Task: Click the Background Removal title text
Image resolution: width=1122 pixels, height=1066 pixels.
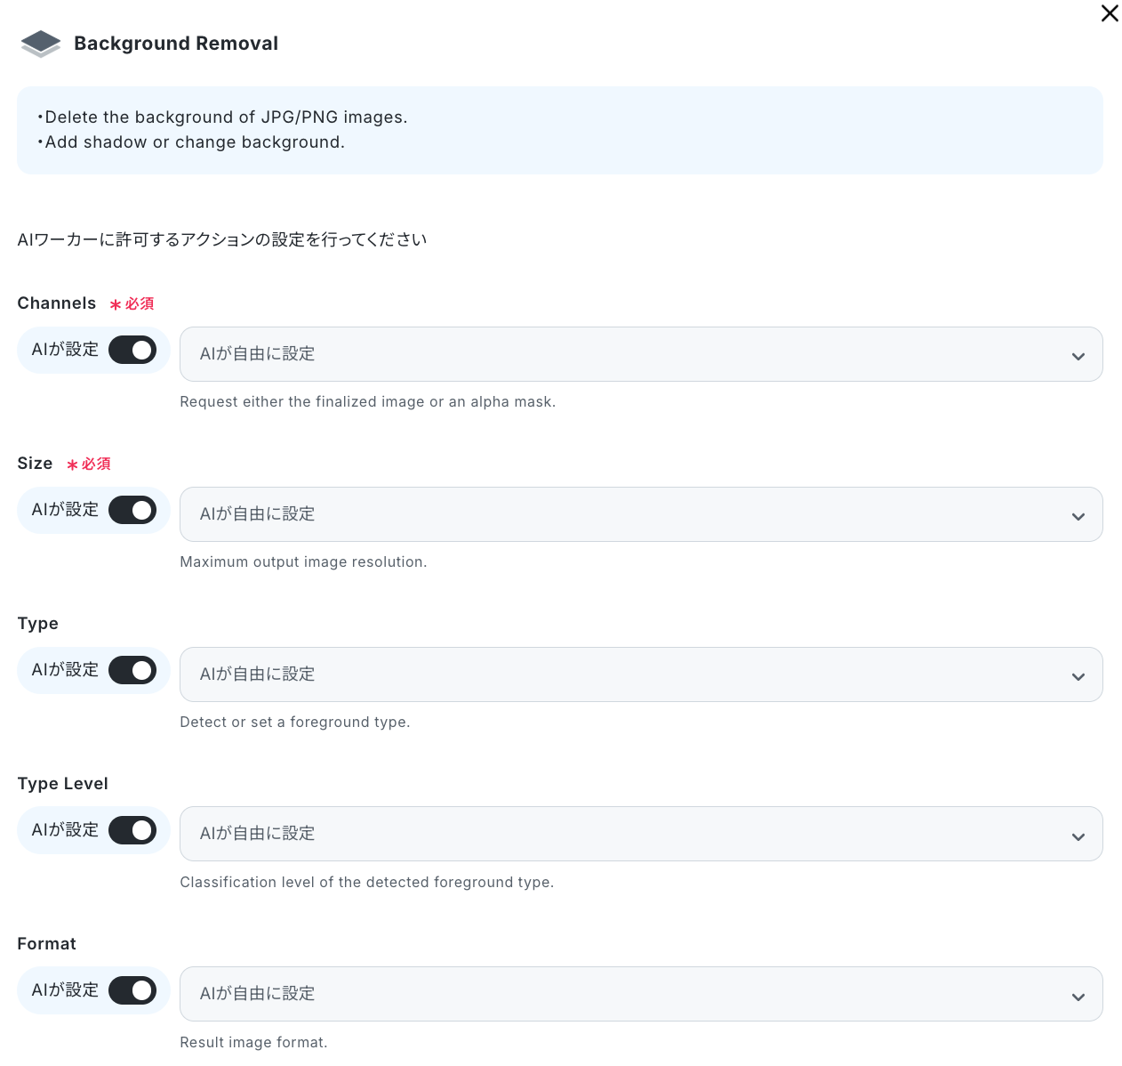Action: (x=176, y=44)
